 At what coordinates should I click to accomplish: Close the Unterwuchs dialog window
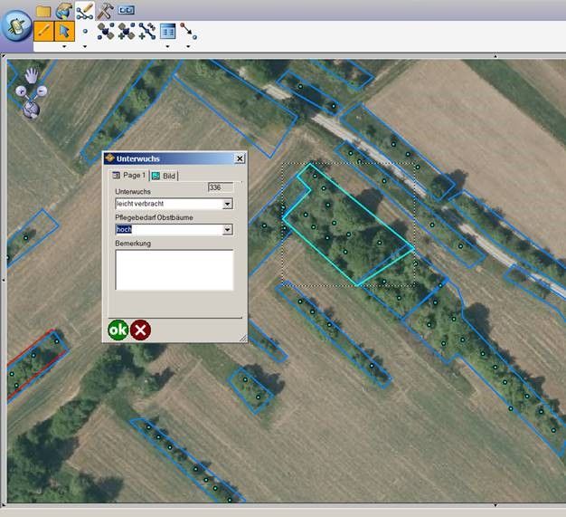click(x=240, y=158)
